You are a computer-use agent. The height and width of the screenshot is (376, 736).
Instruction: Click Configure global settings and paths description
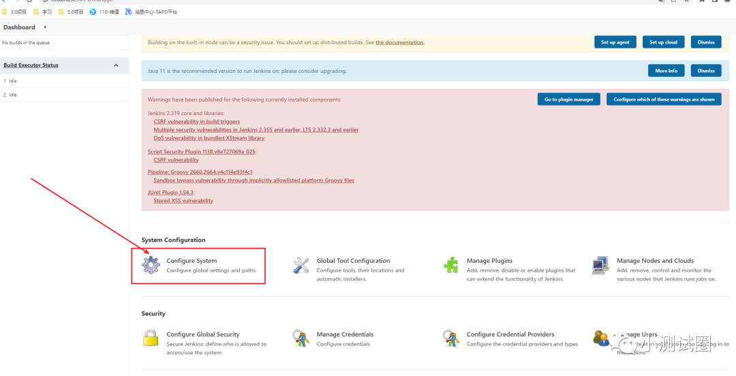click(x=212, y=270)
